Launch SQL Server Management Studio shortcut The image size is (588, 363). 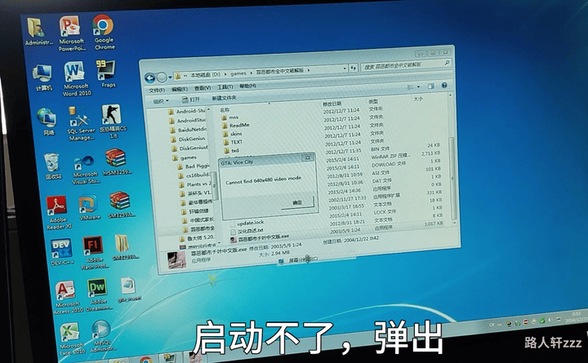80,124
